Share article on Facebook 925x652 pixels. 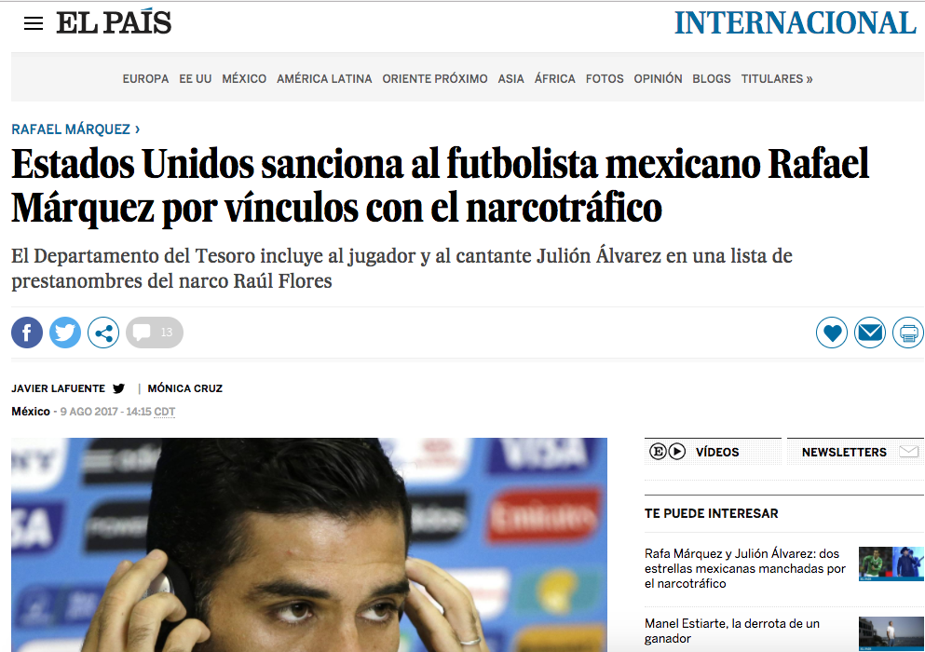tap(27, 333)
